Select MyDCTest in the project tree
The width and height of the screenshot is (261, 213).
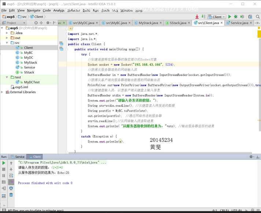click(x=32, y=82)
